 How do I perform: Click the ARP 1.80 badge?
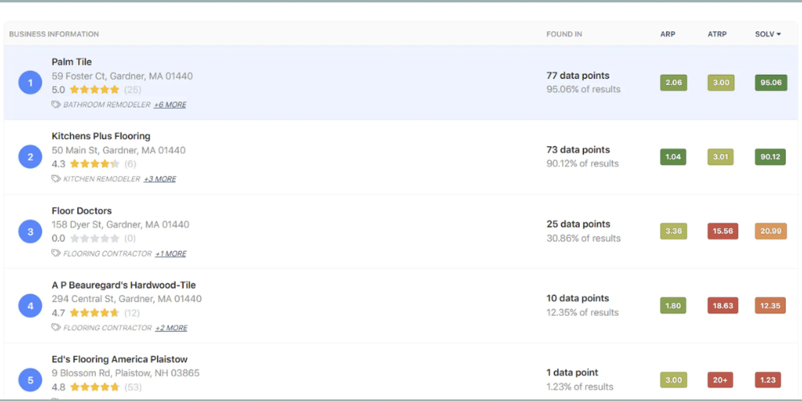click(673, 306)
